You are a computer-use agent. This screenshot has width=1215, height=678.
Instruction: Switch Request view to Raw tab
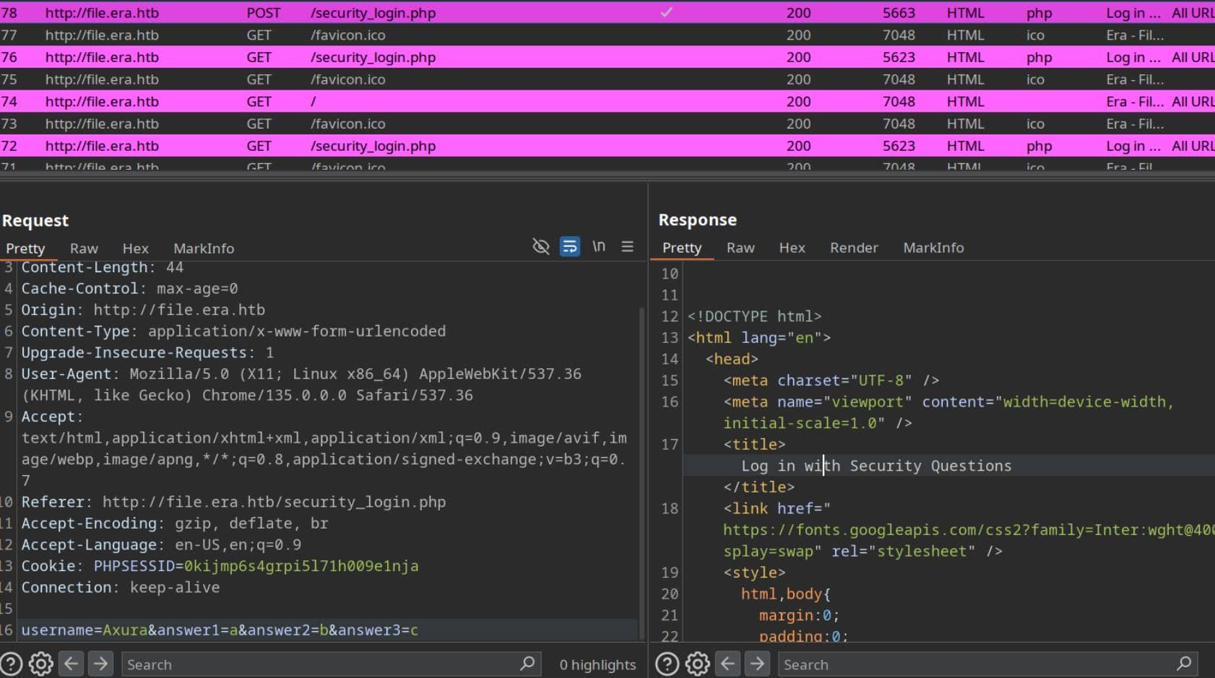[84, 248]
